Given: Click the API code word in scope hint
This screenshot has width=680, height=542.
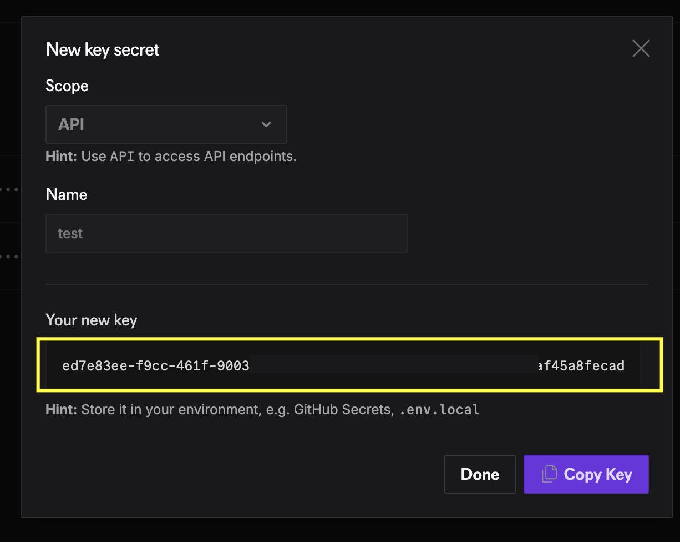Looking at the screenshot, I should (x=122, y=157).
